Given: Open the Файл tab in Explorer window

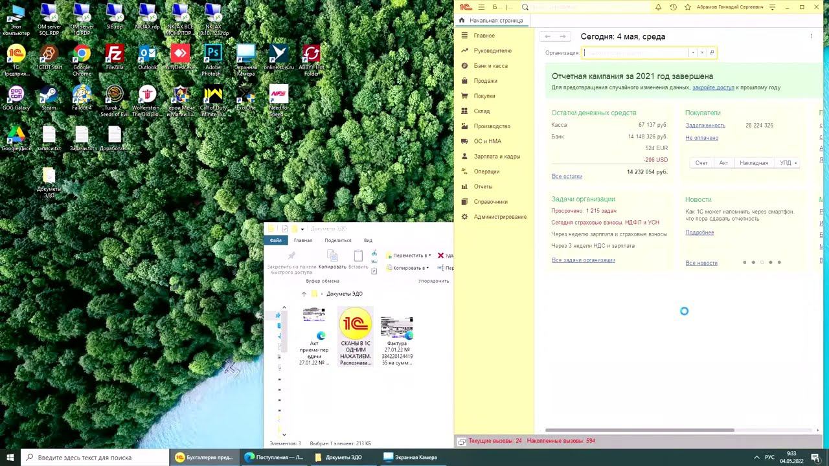Looking at the screenshot, I should [x=276, y=240].
